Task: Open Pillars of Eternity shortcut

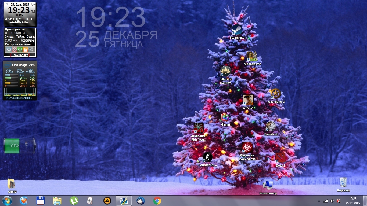Action: (225, 75)
